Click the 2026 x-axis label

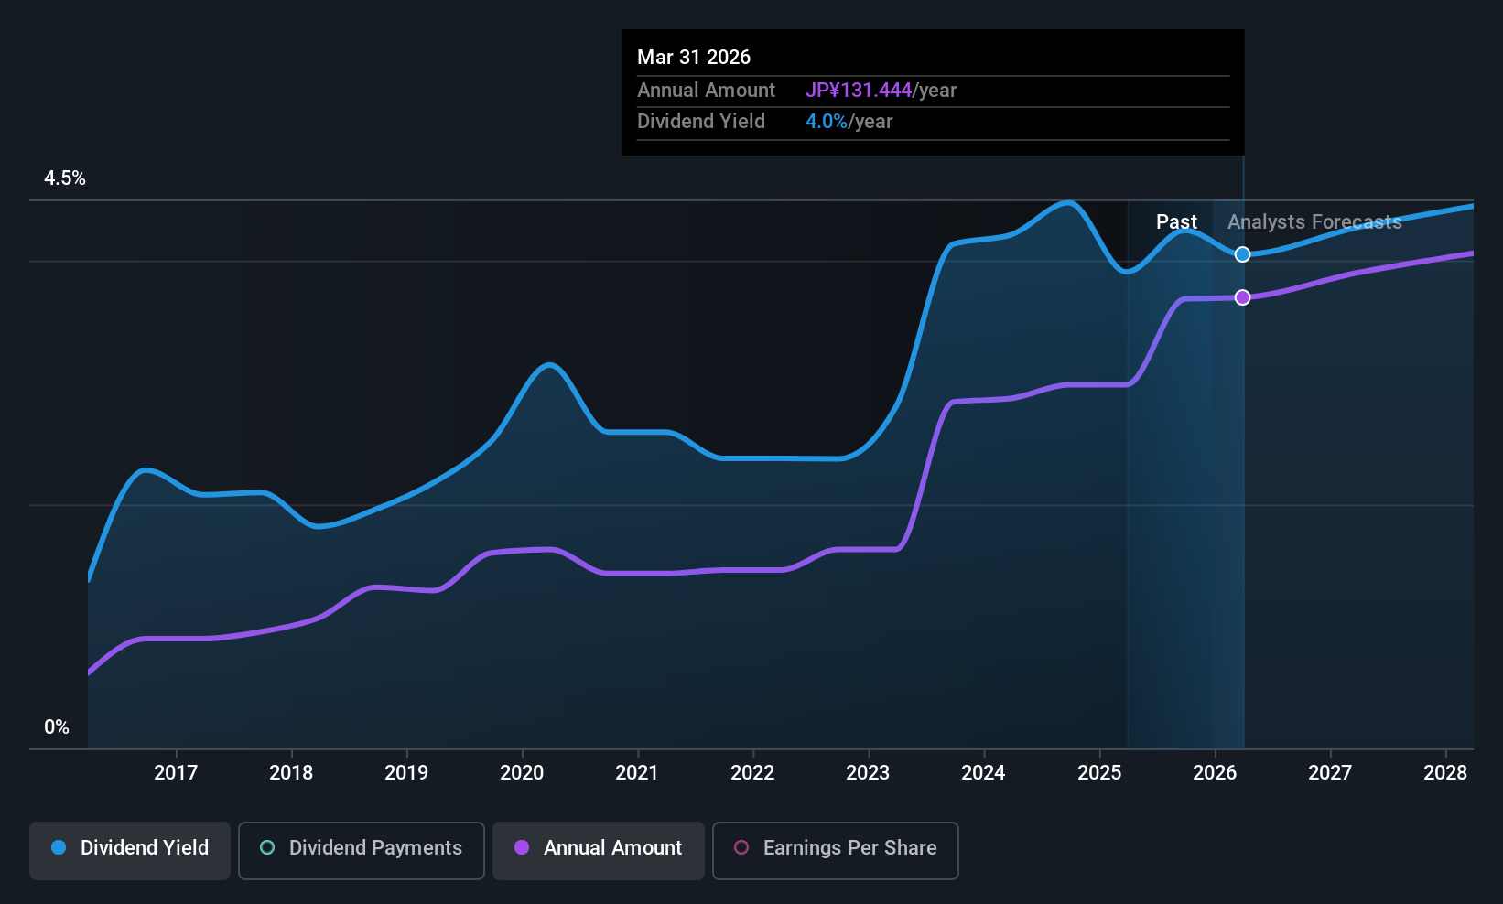pos(1215,773)
